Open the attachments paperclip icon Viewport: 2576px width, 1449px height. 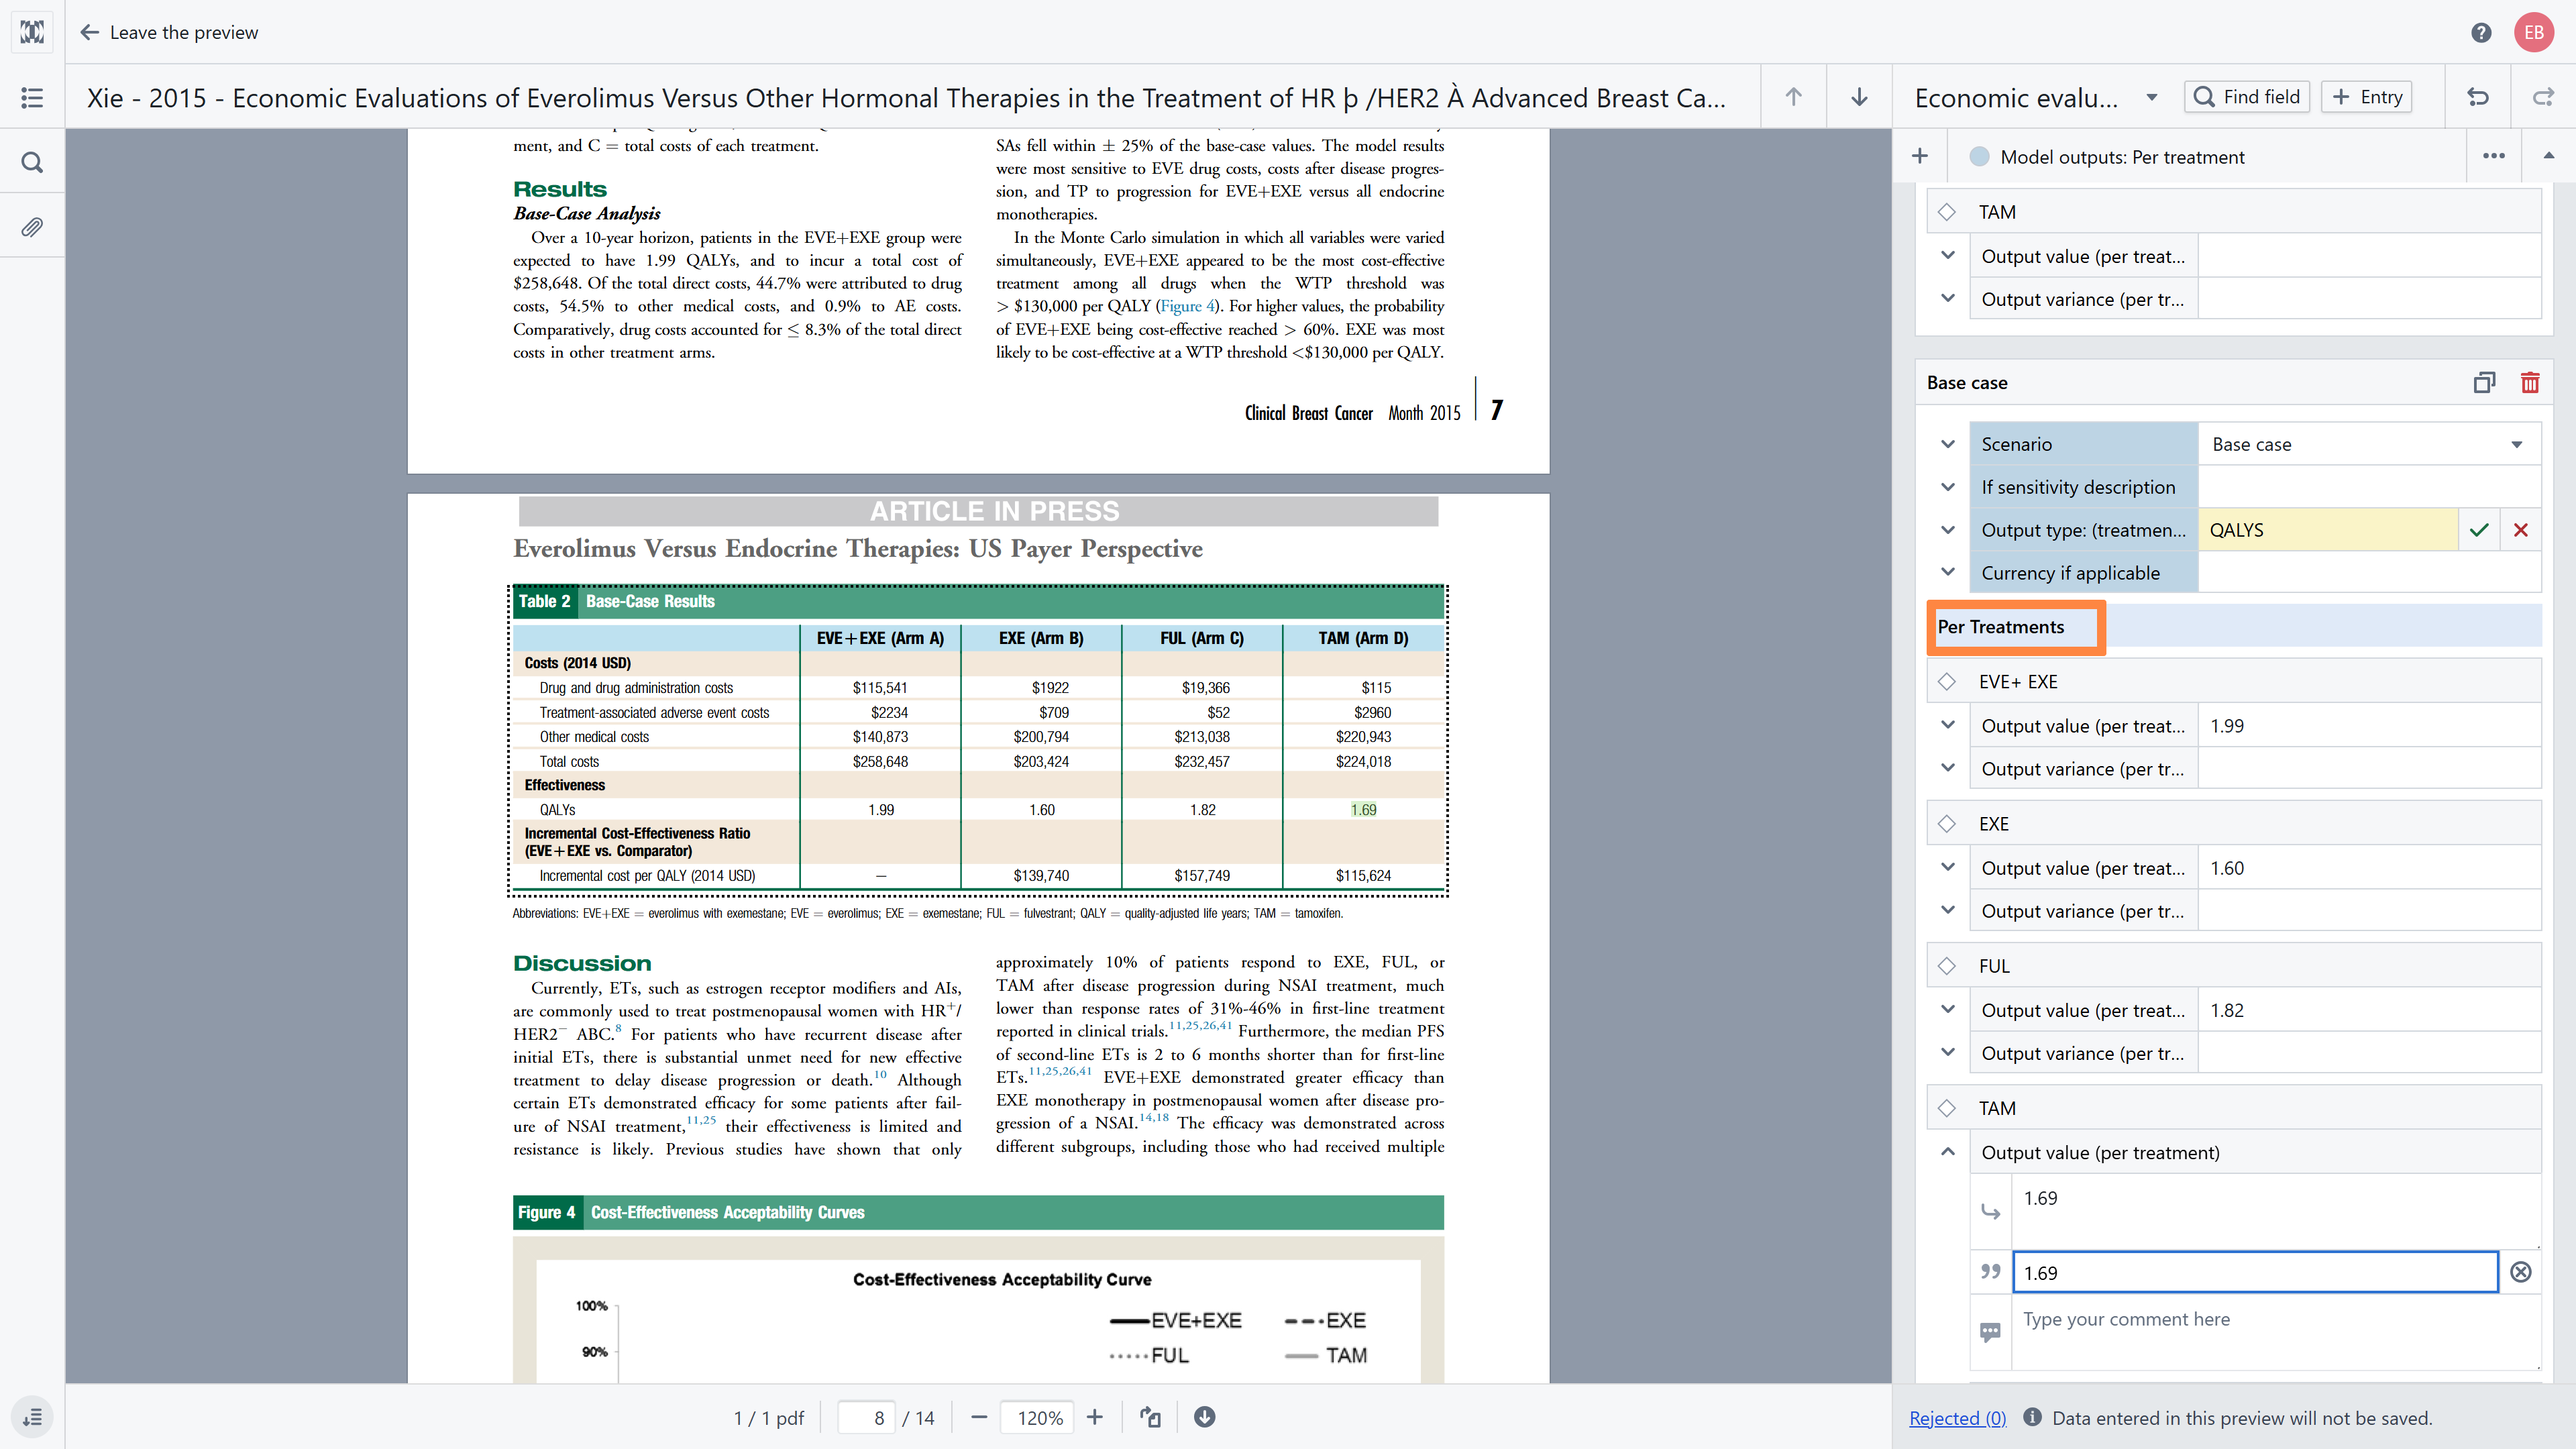tap(32, 227)
